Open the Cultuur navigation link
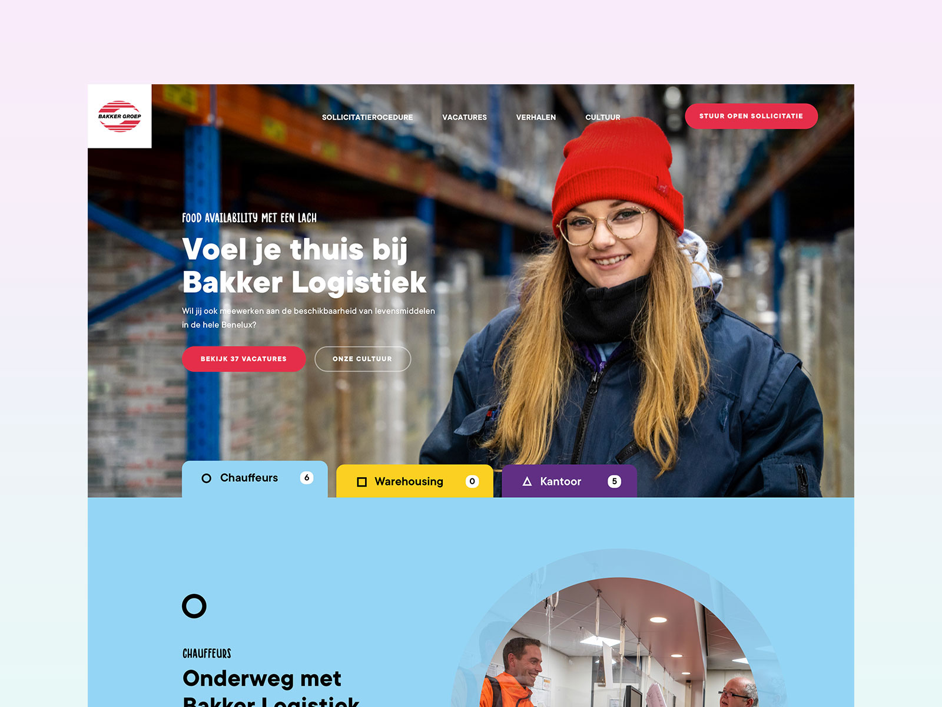 click(603, 117)
